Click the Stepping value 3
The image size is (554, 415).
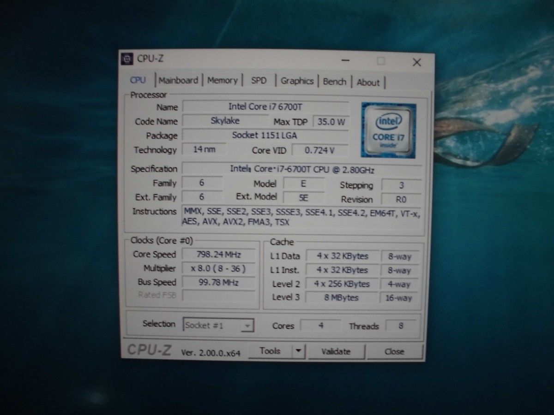401,185
